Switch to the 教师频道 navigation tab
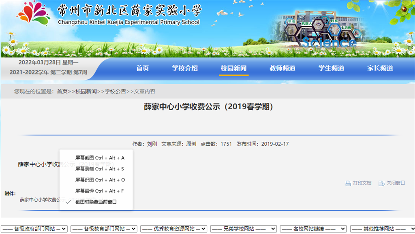Viewport: 415px width, 234px height. (282, 68)
